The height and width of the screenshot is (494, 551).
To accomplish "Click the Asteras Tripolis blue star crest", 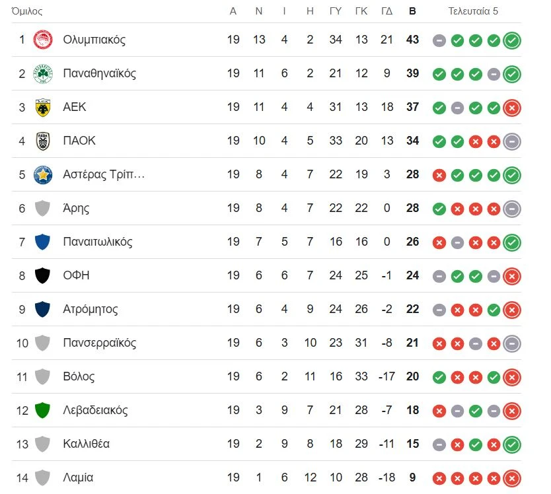I will [x=43, y=174].
